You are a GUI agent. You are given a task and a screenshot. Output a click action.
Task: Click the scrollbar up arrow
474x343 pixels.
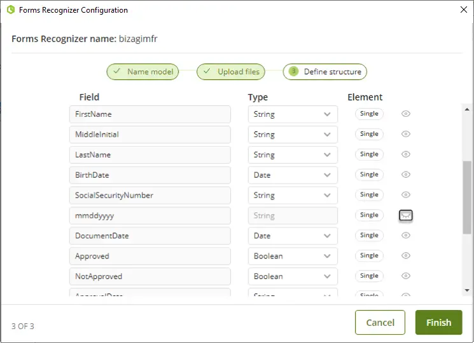click(x=467, y=109)
